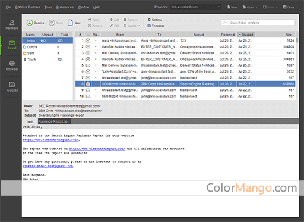Open the Preferences menu

pyautogui.click(x=65, y=7)
